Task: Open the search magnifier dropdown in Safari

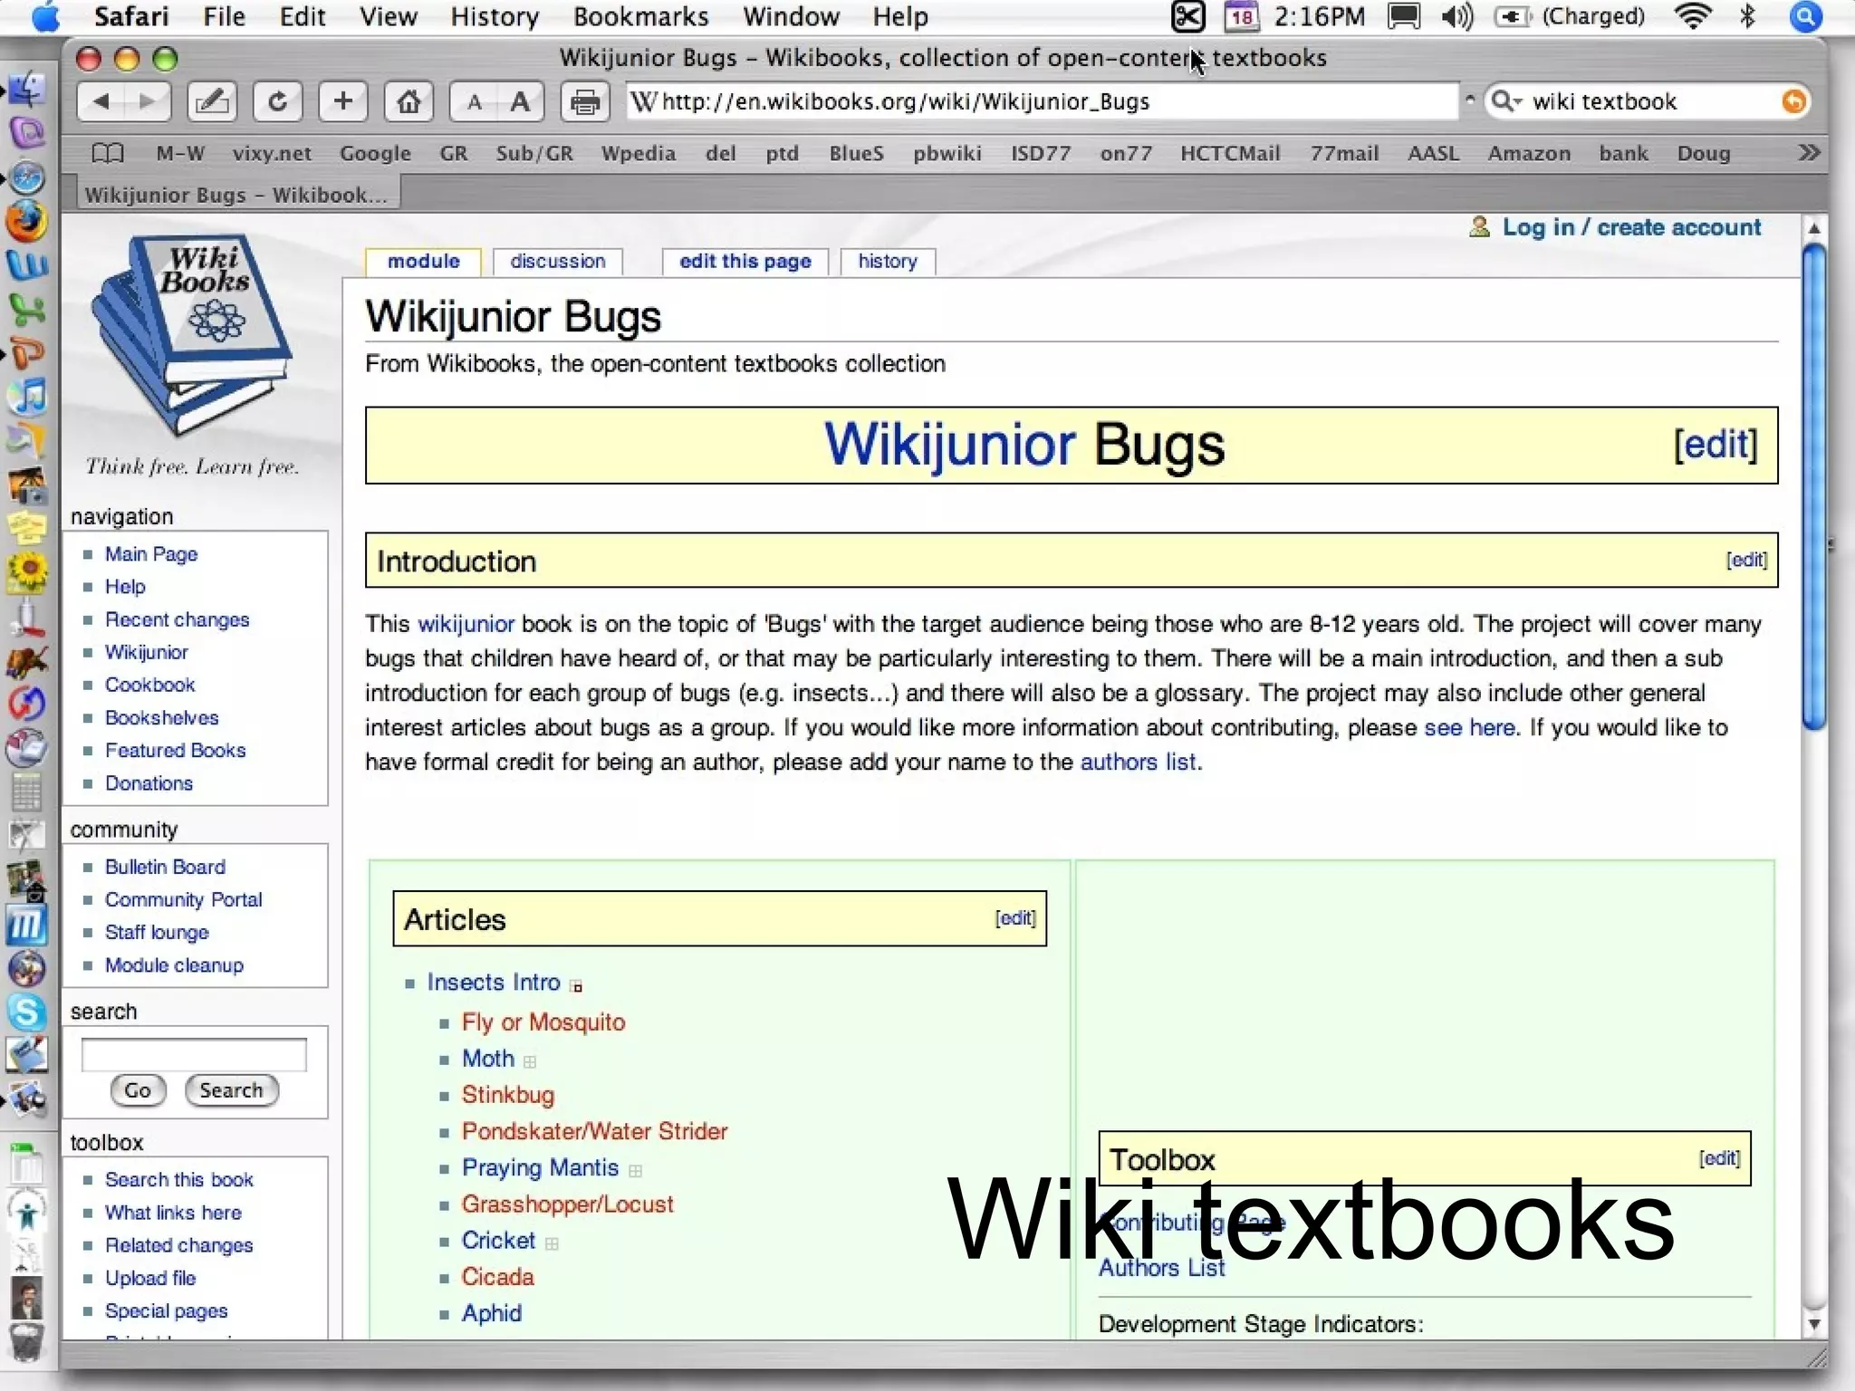Action: (x=1505, y=101)
